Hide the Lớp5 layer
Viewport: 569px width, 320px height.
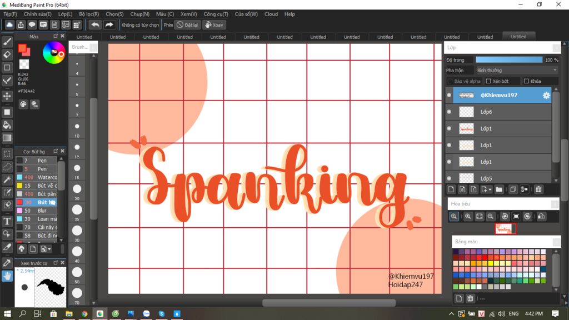(x=449, y=178)
